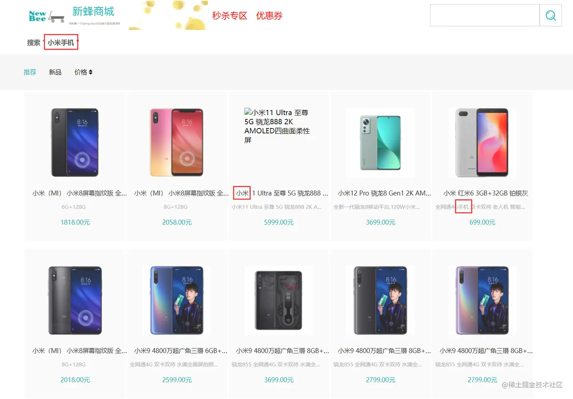
Task: Open the gray 红米6 phone image
Action: 482,142
